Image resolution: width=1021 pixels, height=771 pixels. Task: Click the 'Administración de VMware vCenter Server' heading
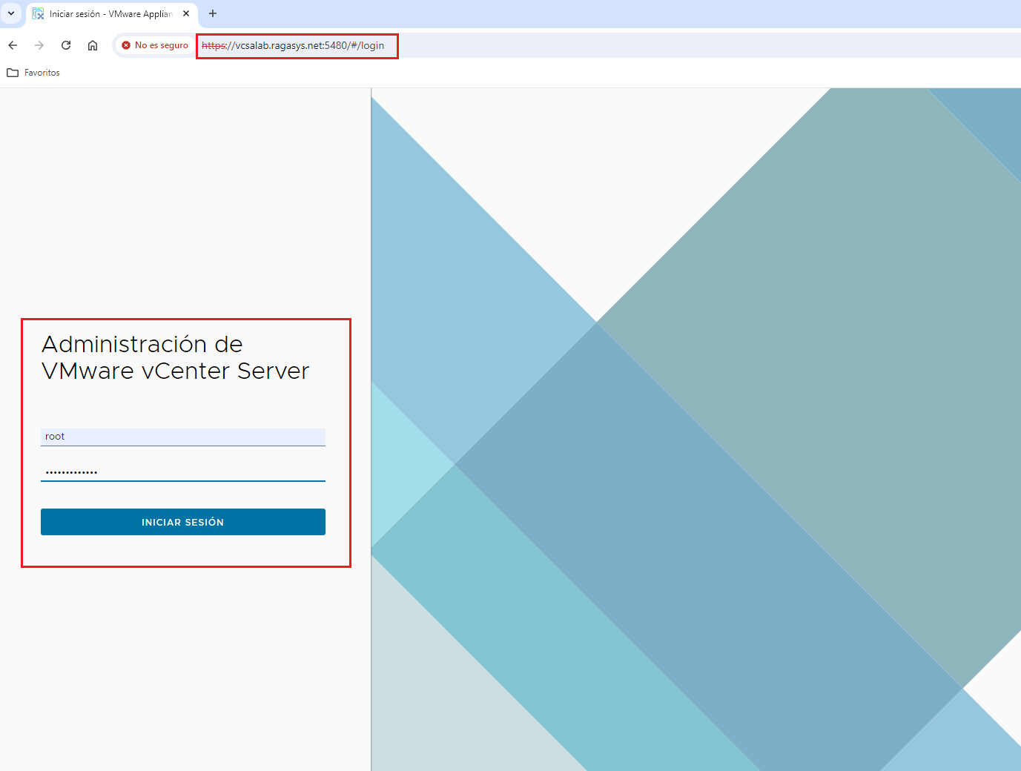175,357
